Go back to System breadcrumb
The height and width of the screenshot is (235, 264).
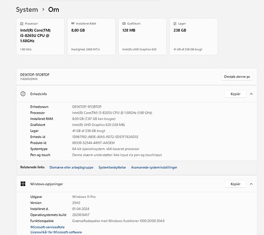27,10
